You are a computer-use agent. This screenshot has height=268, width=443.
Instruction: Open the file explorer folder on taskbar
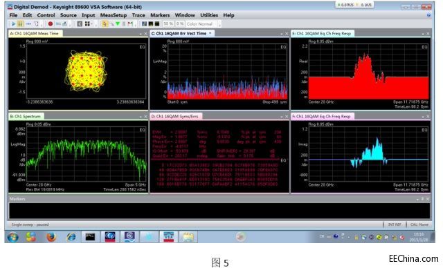click(x=188, y=237)
